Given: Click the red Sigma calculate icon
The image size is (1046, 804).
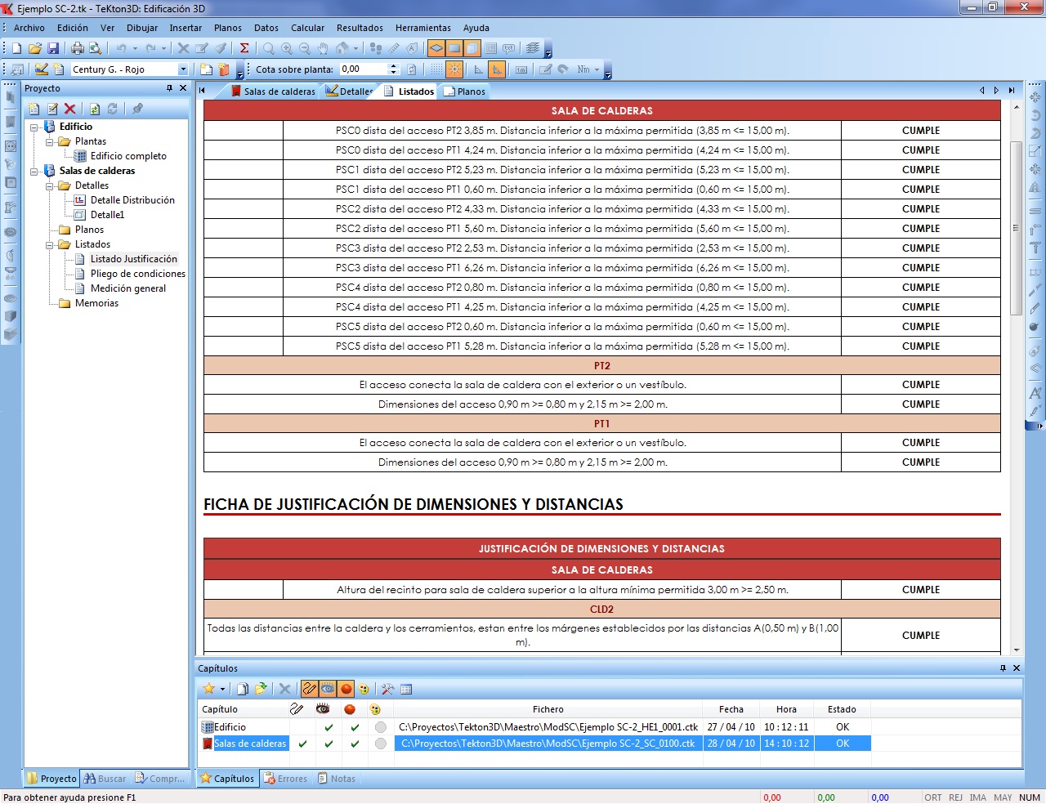Looking at the screenshot, I should point(244,48).
